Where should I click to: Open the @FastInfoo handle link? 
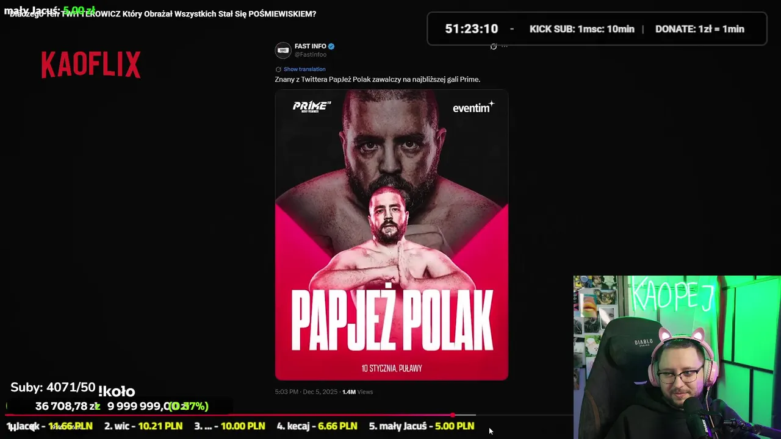[311, 55]
